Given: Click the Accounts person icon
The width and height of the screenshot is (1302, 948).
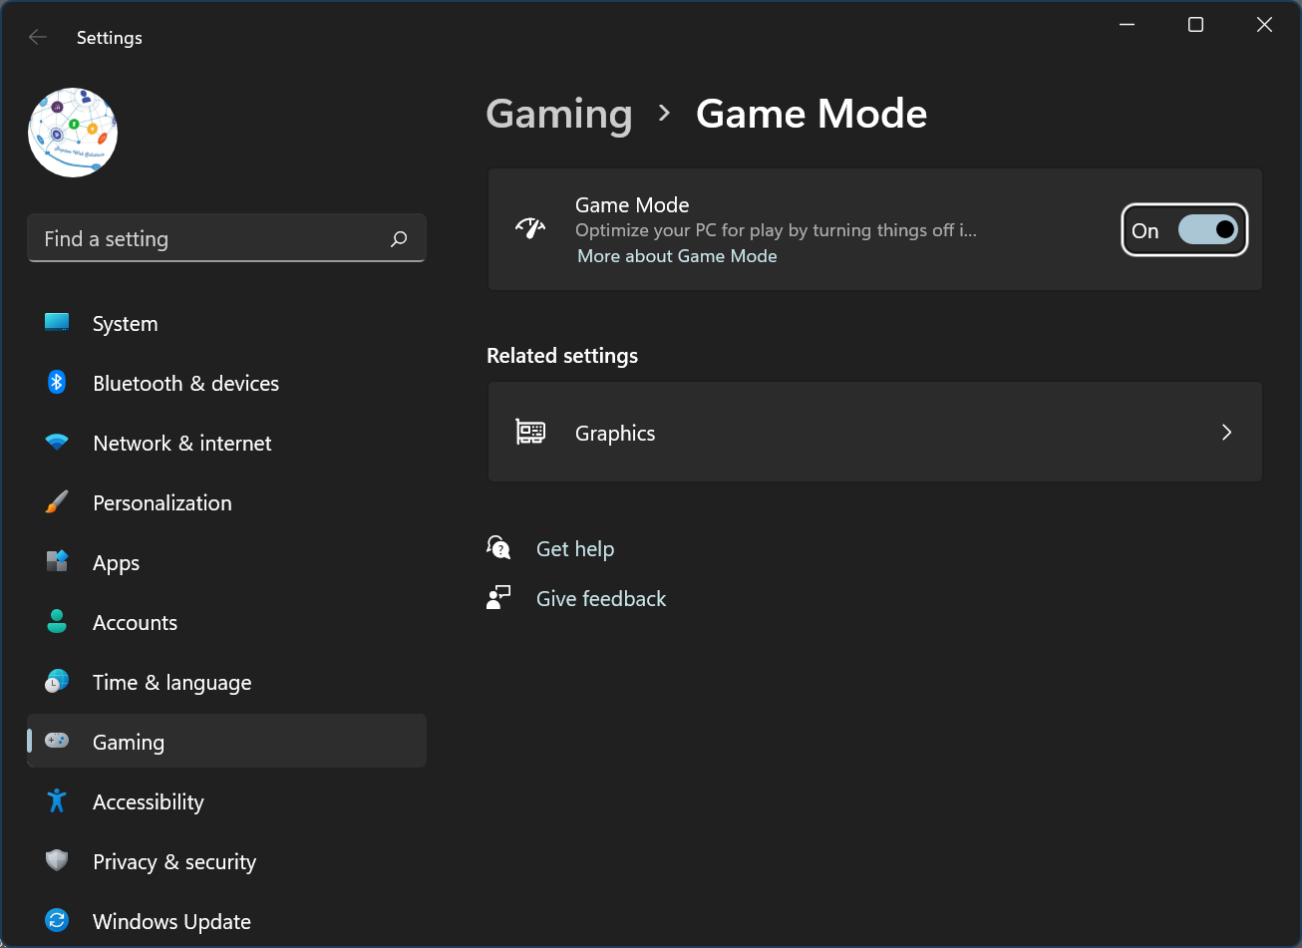Looking at the screenshot, I should pos(57,622).
